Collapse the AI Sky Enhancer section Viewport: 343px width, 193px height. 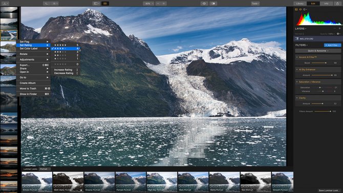(297, 69)
